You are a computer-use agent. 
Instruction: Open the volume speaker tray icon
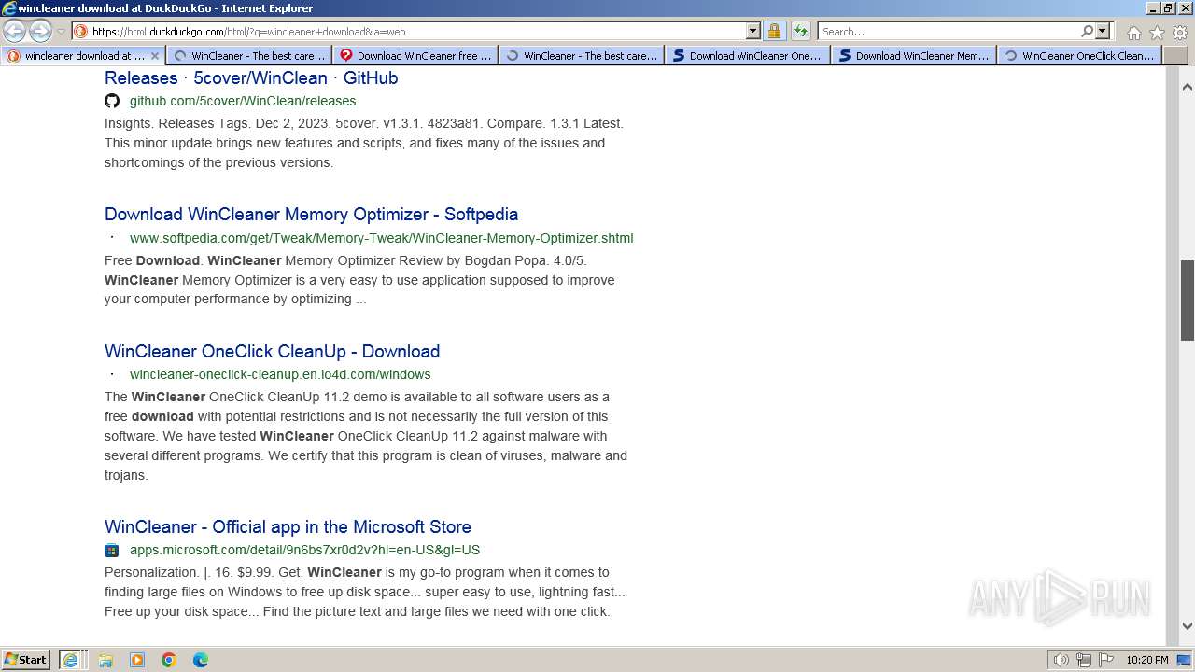pyautogui.click(x=1061, y=660)
